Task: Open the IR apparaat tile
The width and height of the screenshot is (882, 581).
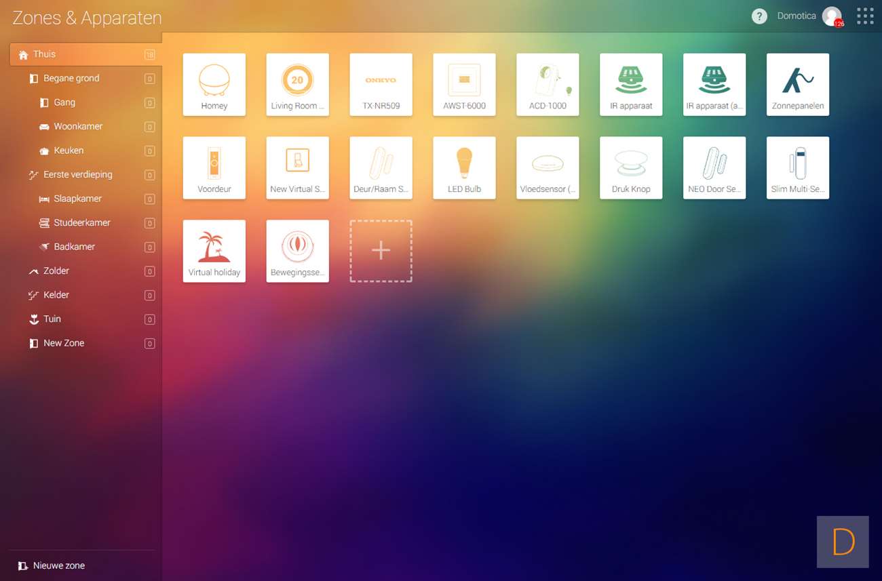Action: click(x=632, y=85)
